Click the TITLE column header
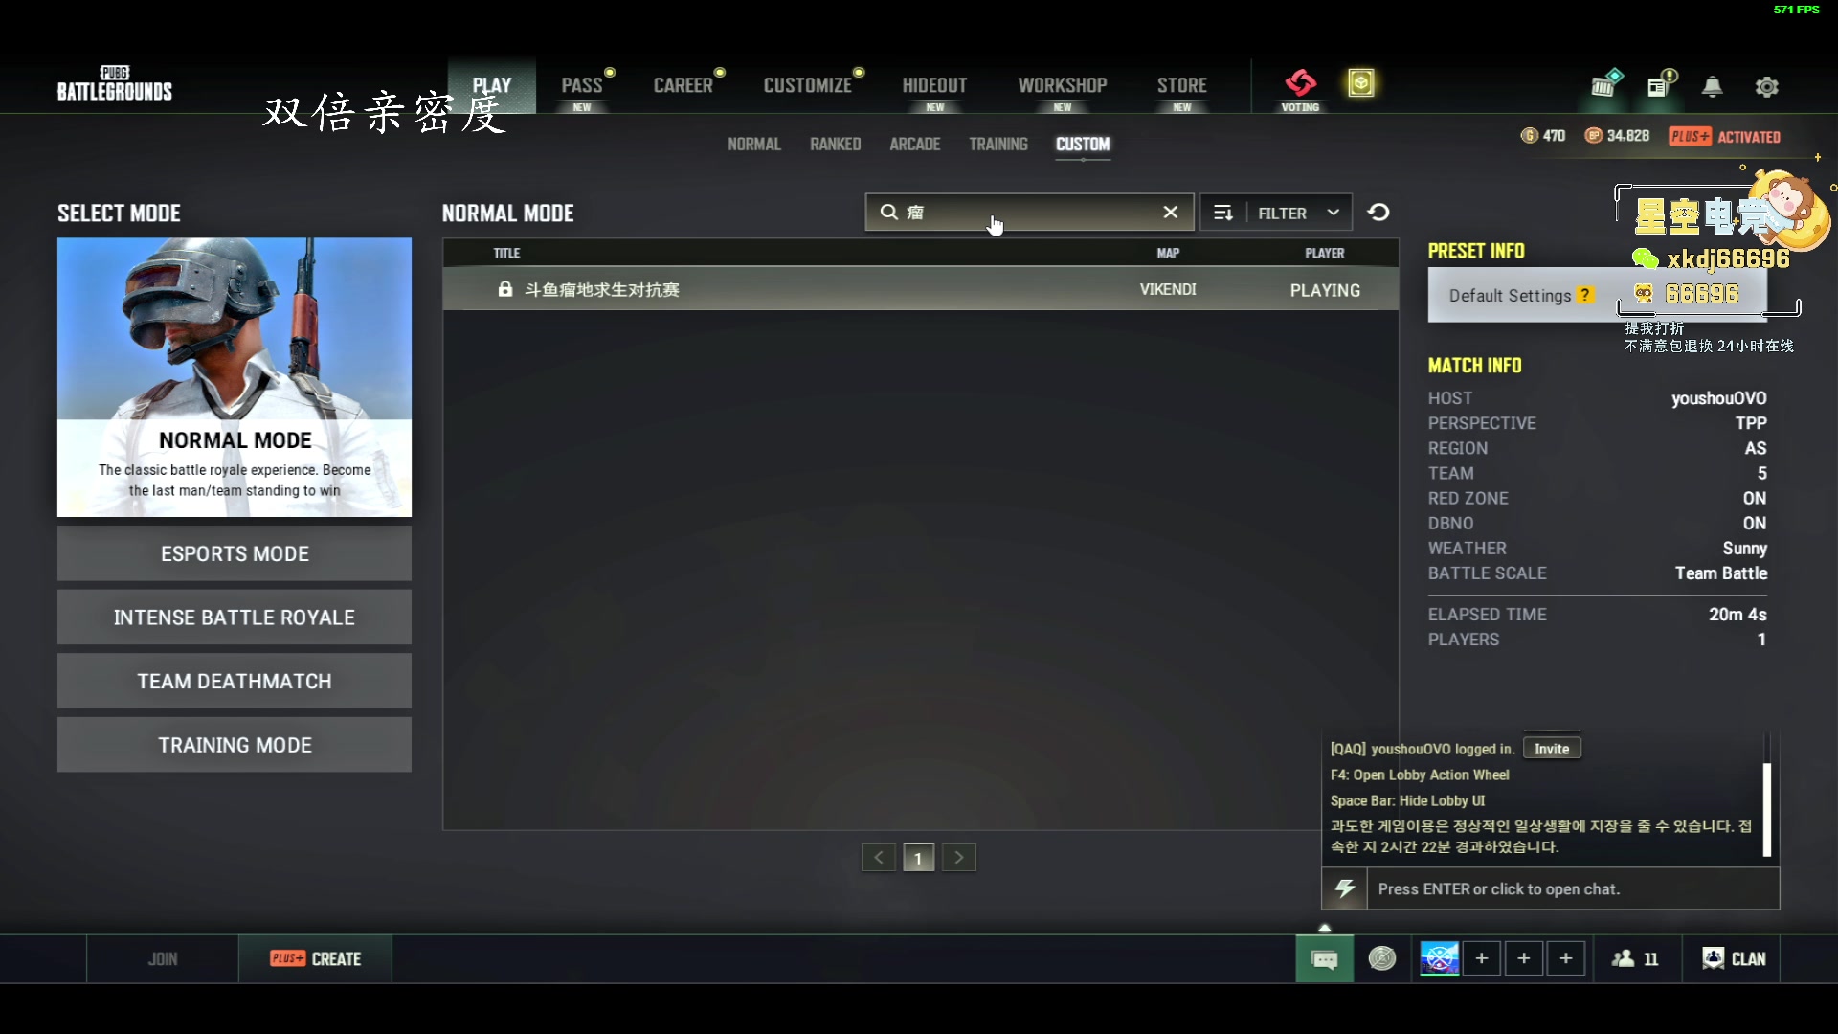This screenshot has height=1034, width=1838. click(506, 253)
